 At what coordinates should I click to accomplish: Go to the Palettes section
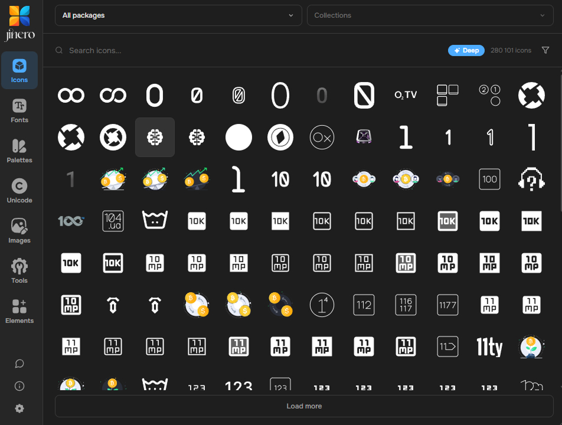19,151
